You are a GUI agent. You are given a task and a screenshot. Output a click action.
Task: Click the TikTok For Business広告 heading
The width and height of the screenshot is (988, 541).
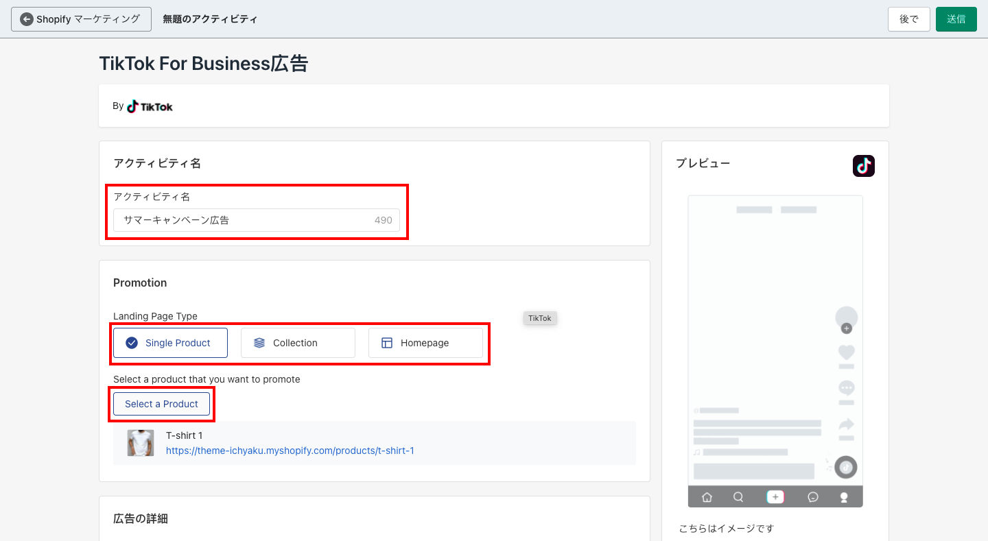pos(204,64)
